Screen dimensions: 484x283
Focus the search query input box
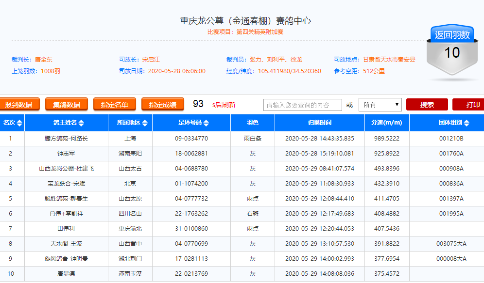click(x=302, y=105)
